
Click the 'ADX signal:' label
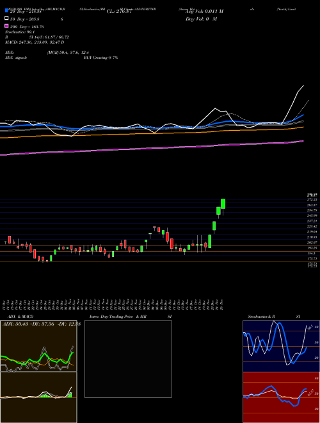(15, 58)
